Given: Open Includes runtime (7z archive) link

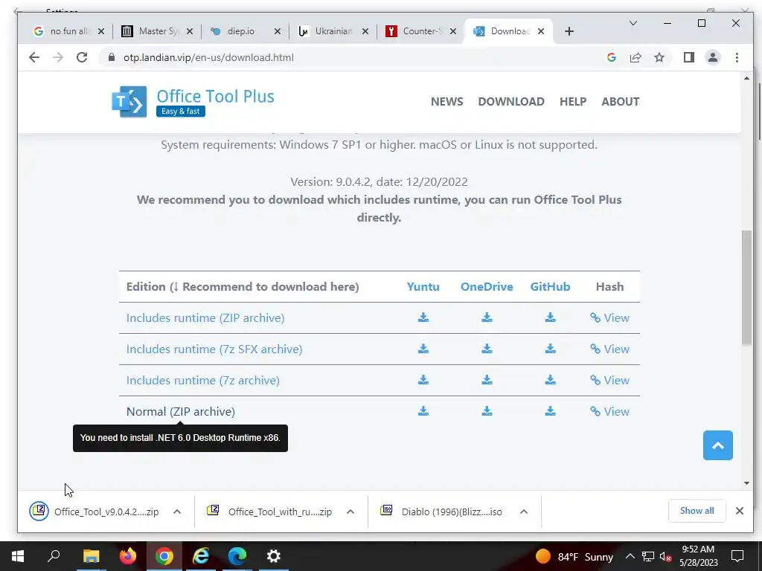Looking at the screenshot, I should 202,380.
